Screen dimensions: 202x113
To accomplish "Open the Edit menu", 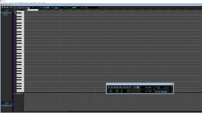I will [x=4, y=3].
